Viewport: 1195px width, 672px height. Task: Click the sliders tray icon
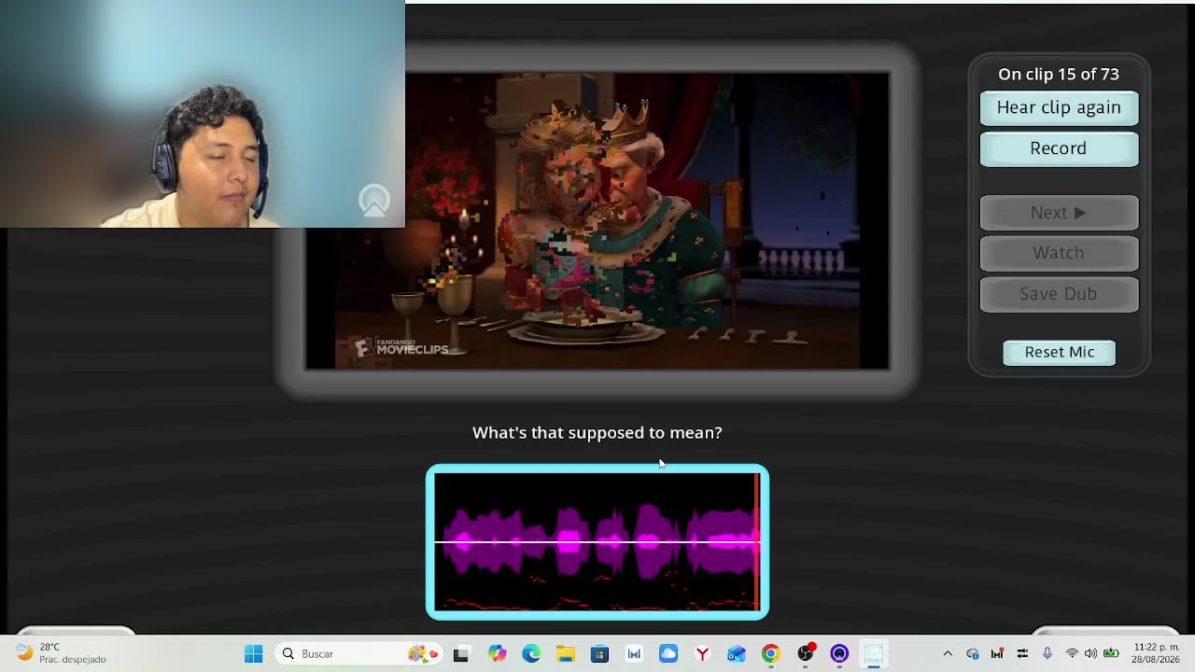(1022, 654)
